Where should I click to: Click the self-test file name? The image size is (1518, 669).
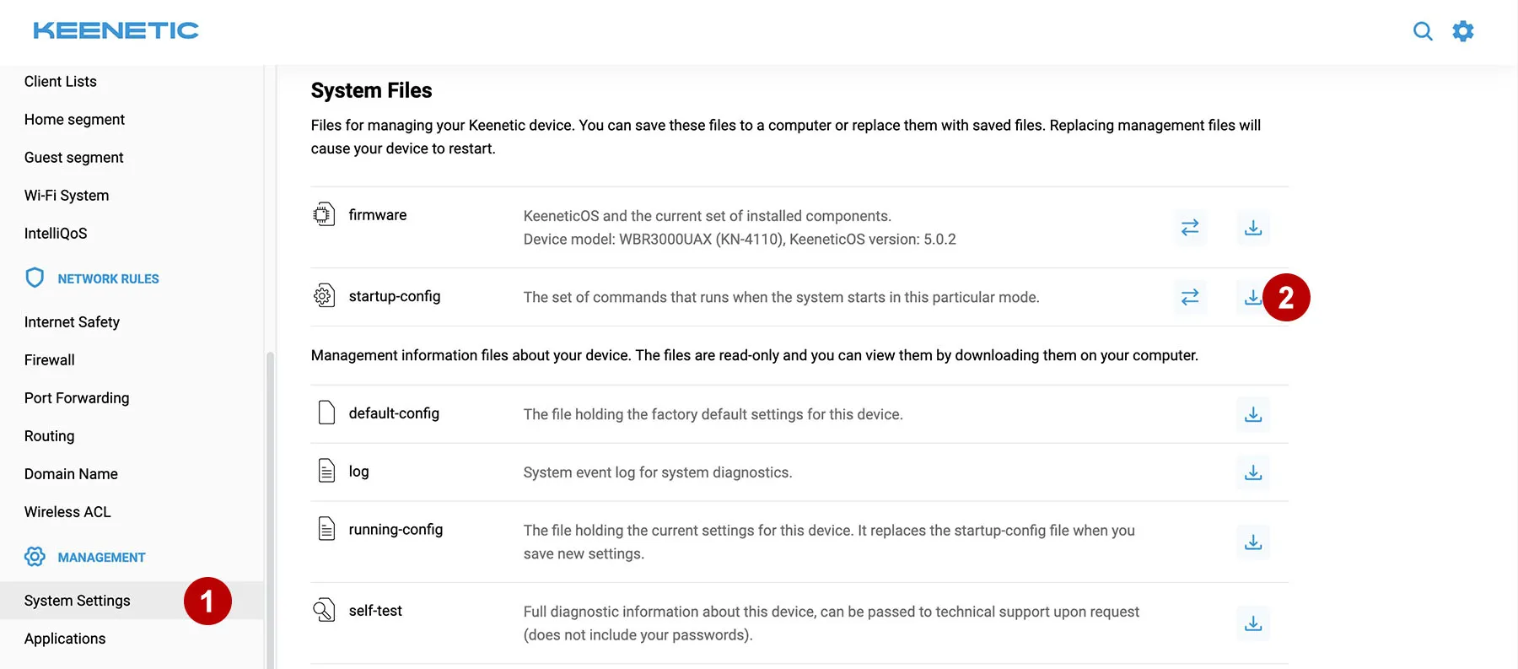point(375,611)
